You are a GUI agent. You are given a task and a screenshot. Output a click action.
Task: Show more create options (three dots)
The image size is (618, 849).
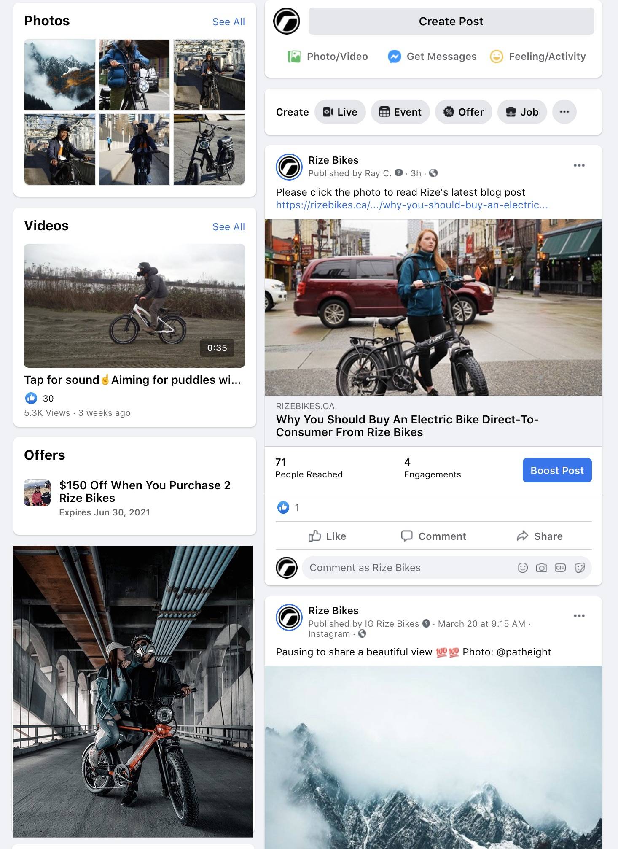click(x=564, y=112)
